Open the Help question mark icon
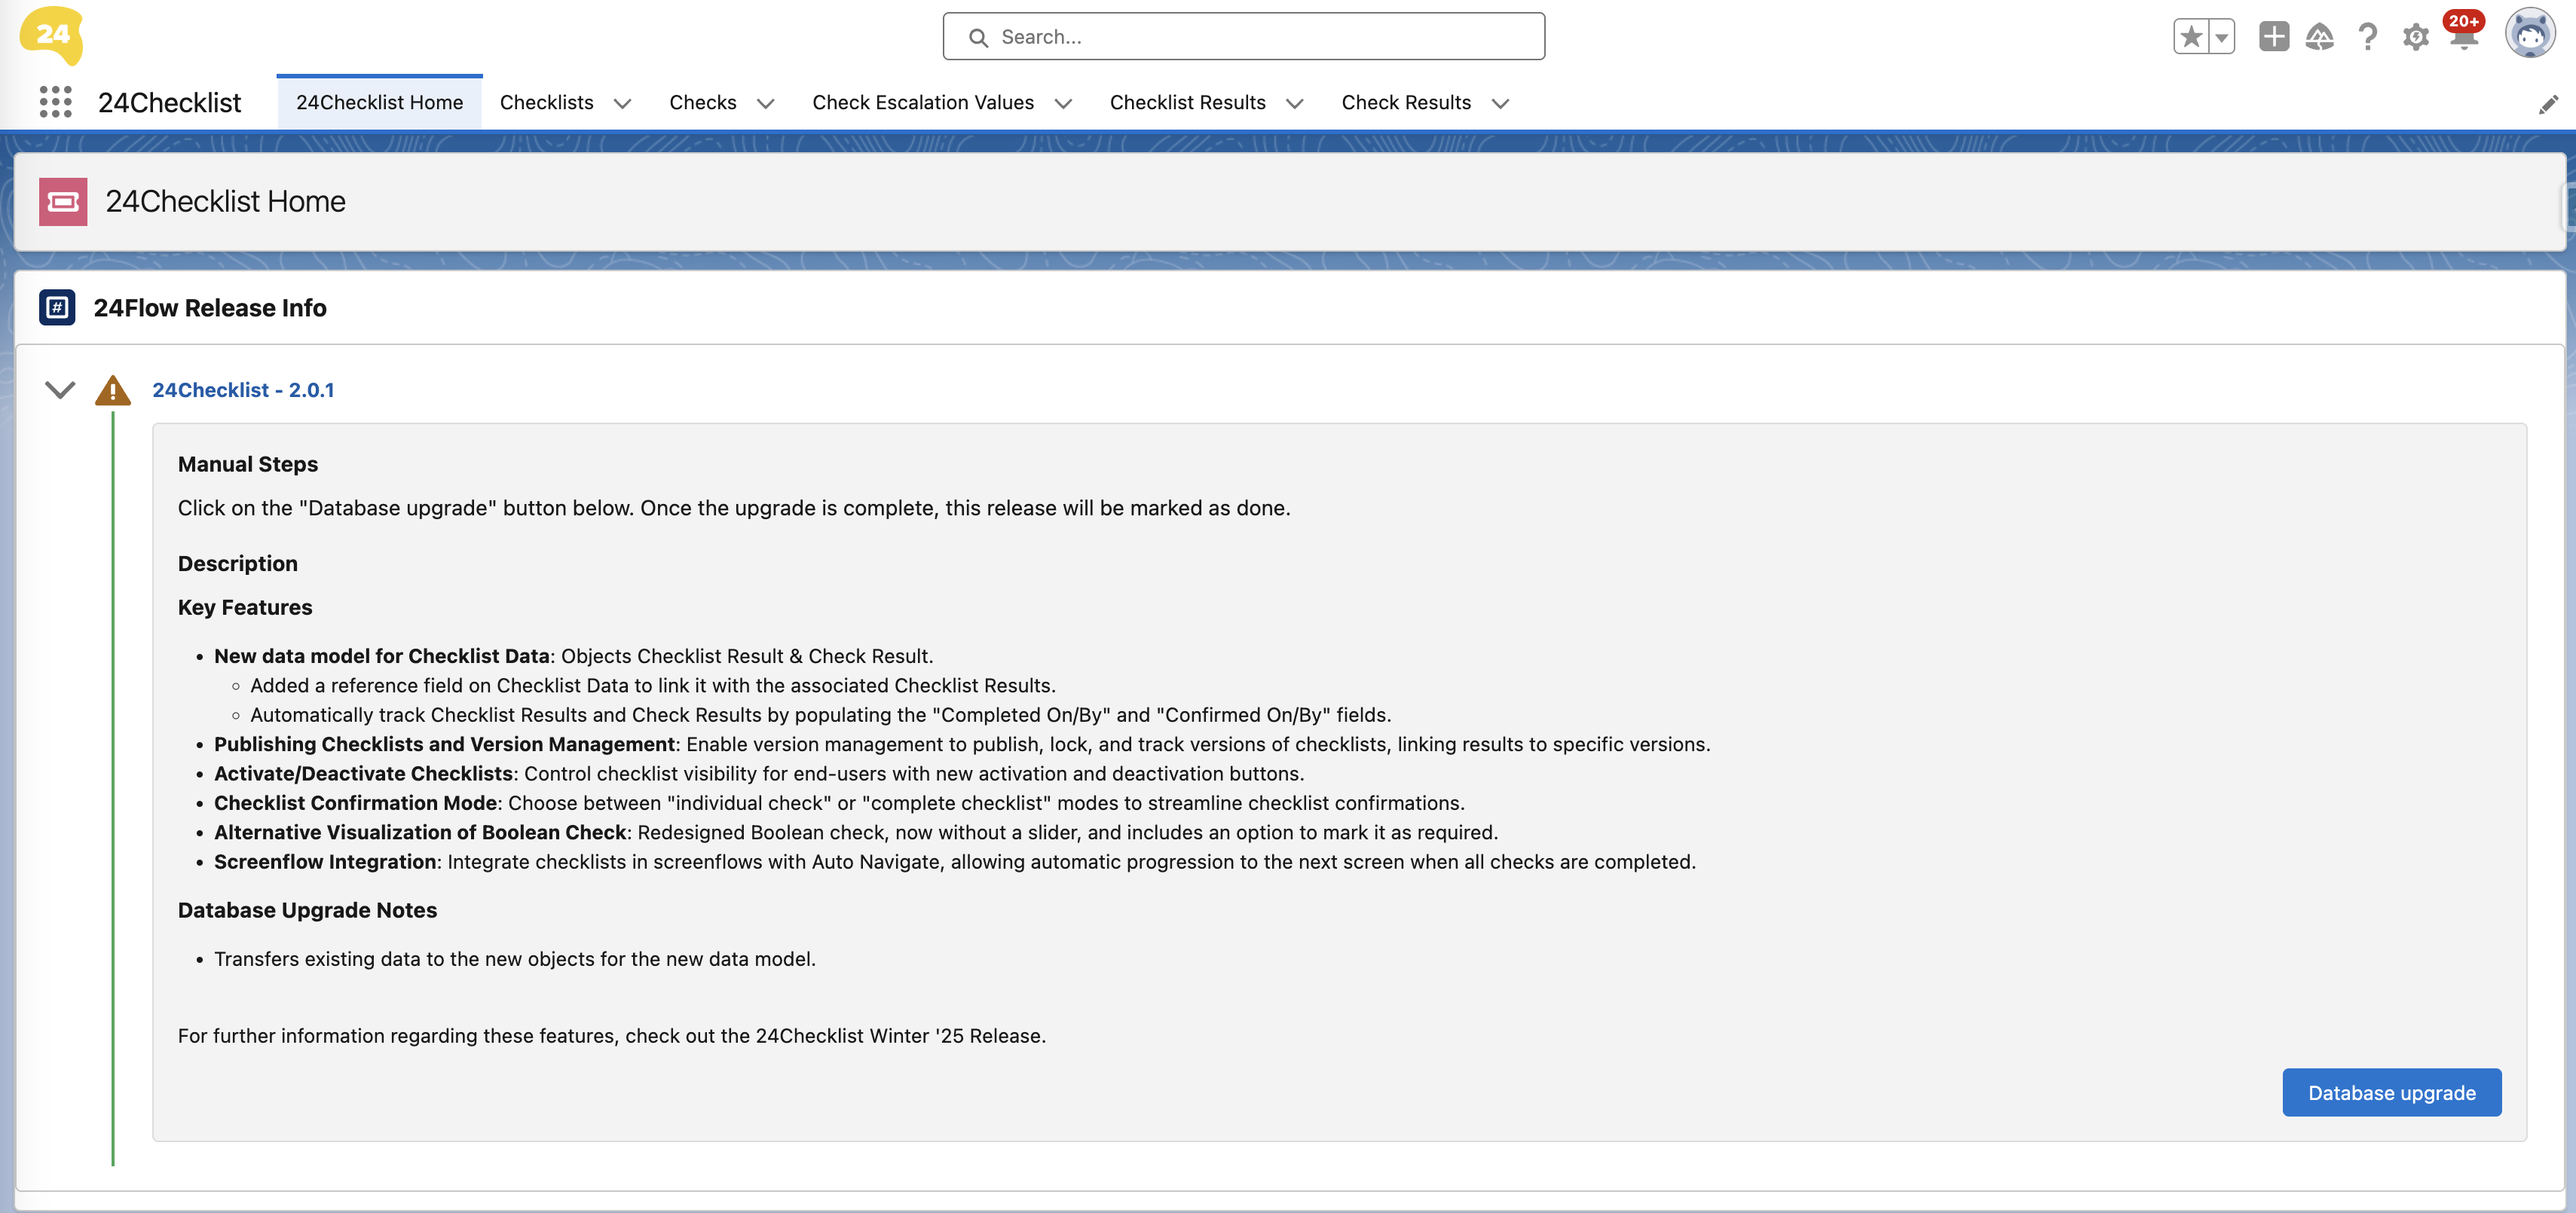This screenshot has height=1213, width=2576. pos(2367,37)
